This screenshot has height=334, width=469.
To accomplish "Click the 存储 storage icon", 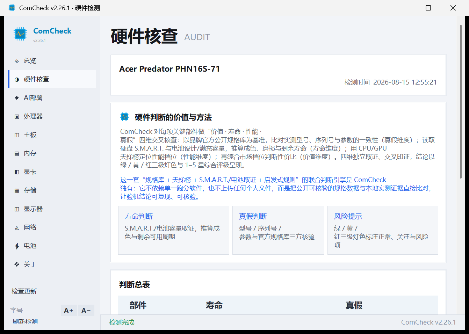I will coord(17,191).
